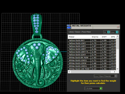Toggle the User switch
The image size is (125, 94).
pyautogui.click(x=117, y=32)
